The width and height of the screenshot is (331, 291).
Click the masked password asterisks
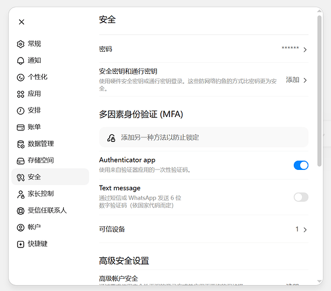[x=290, y=48]
